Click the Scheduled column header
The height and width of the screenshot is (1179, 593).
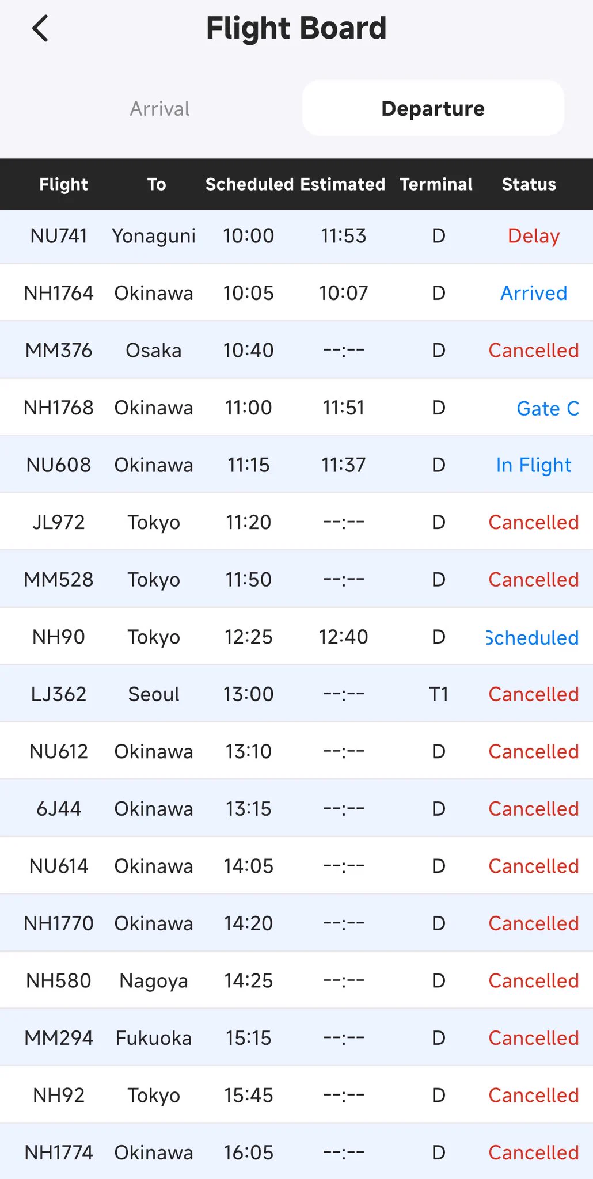[249, 184]
